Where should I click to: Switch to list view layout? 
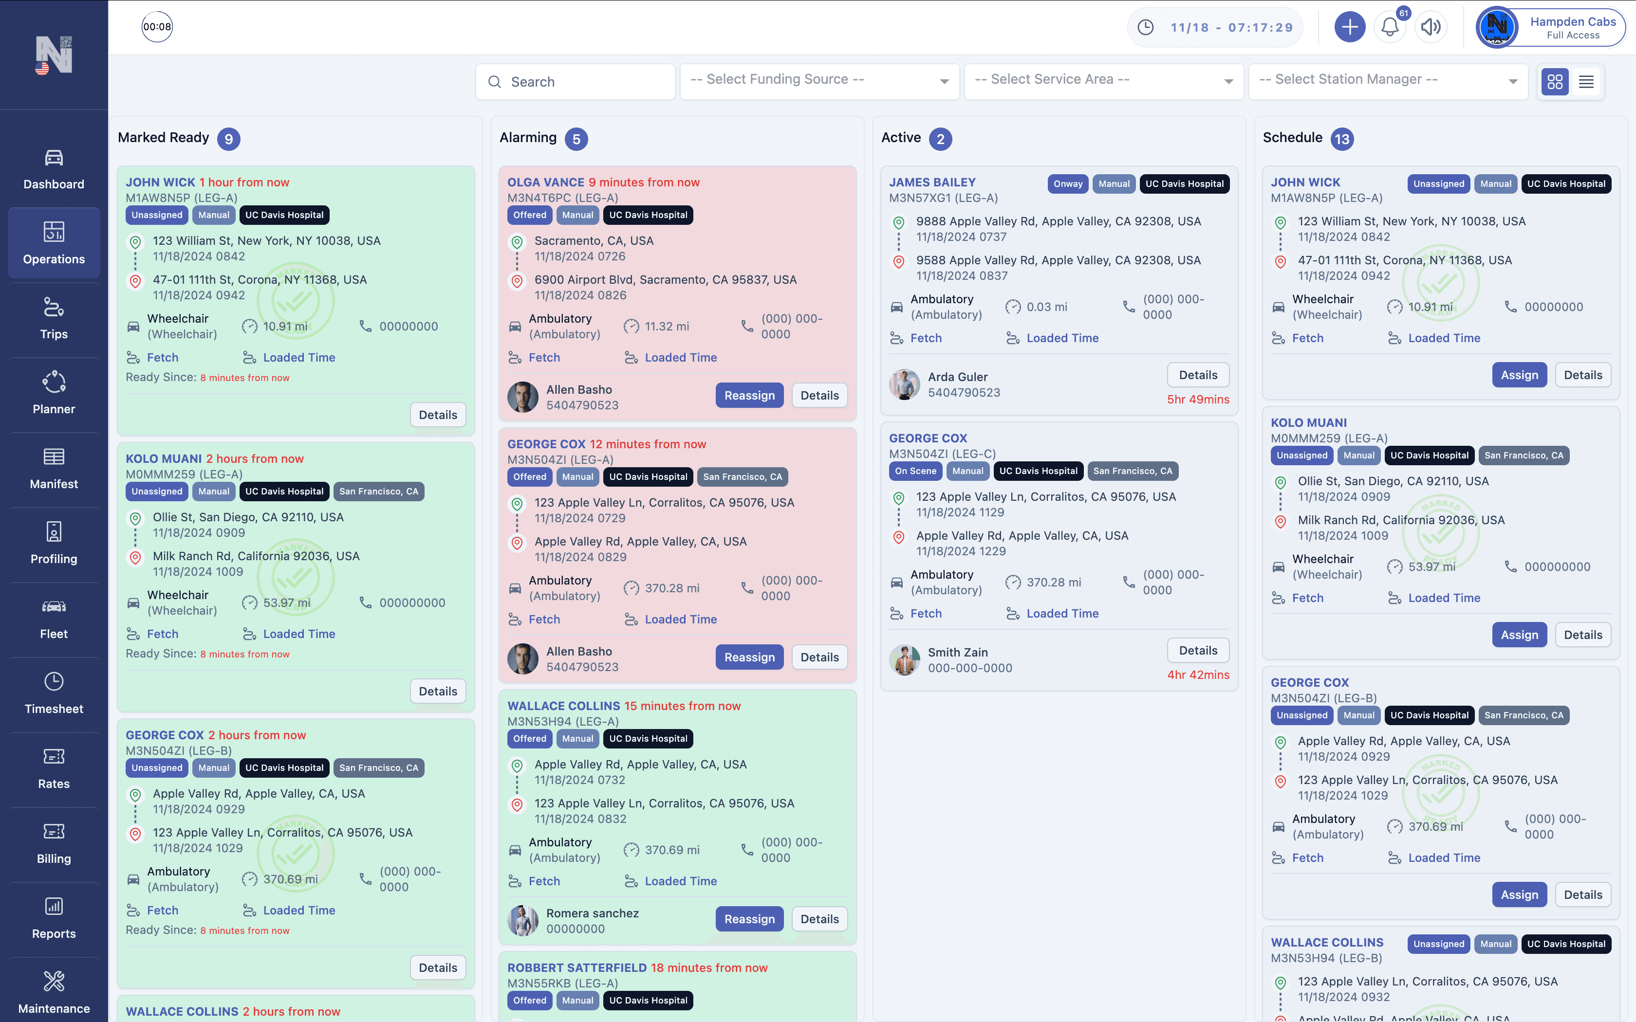[1587, 81]
